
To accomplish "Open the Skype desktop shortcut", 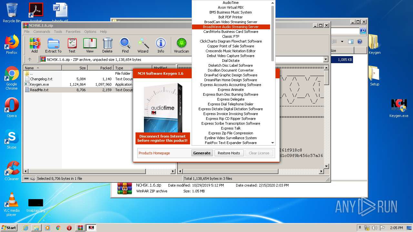I will (x=12, y=139).
